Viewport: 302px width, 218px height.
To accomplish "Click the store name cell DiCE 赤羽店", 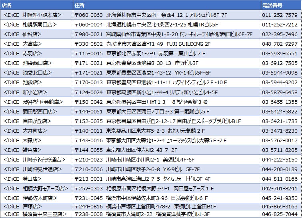I will 36,53.
